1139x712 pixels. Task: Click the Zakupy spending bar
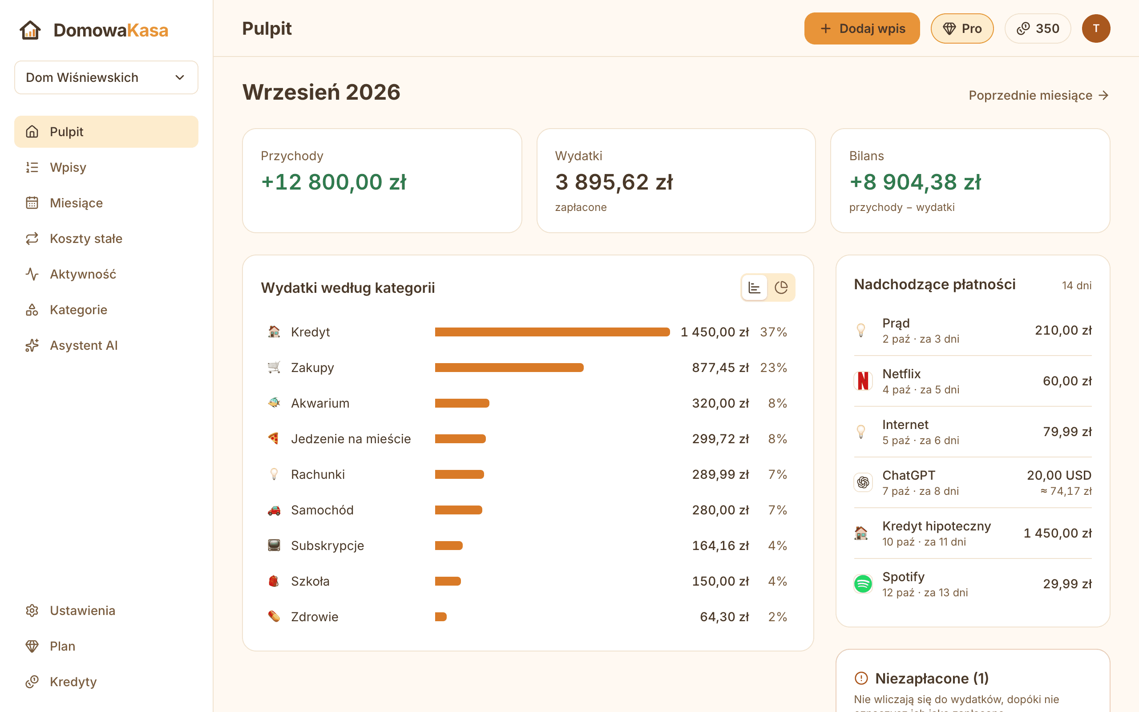(x=509, y=367)
